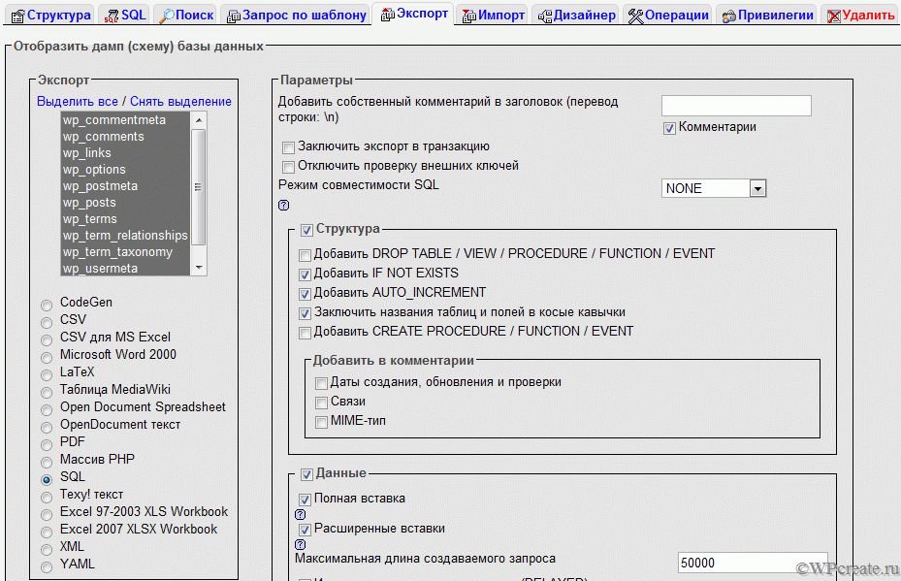Enable Добавить CREATE PROCEDURE checkbox
This screenshot has width=901, height=581.
coord(306,334)
